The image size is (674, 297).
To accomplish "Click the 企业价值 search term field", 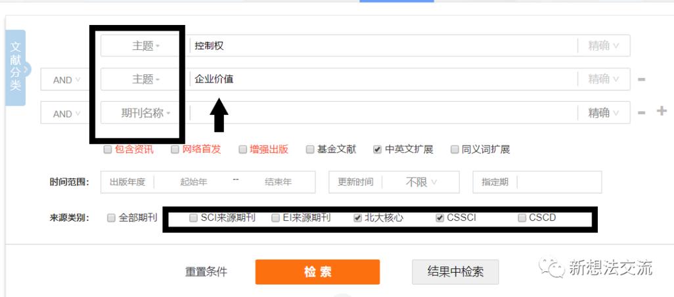I will tap(384, 79).
